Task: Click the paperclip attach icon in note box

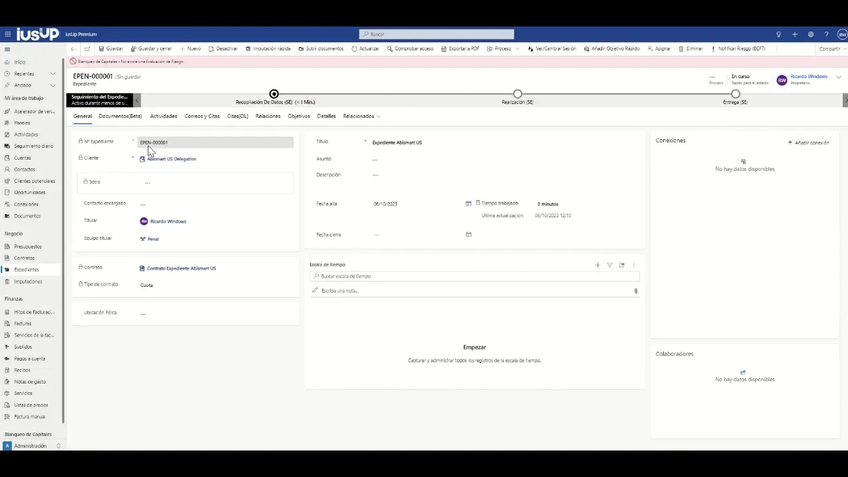Action: point(635,291)
